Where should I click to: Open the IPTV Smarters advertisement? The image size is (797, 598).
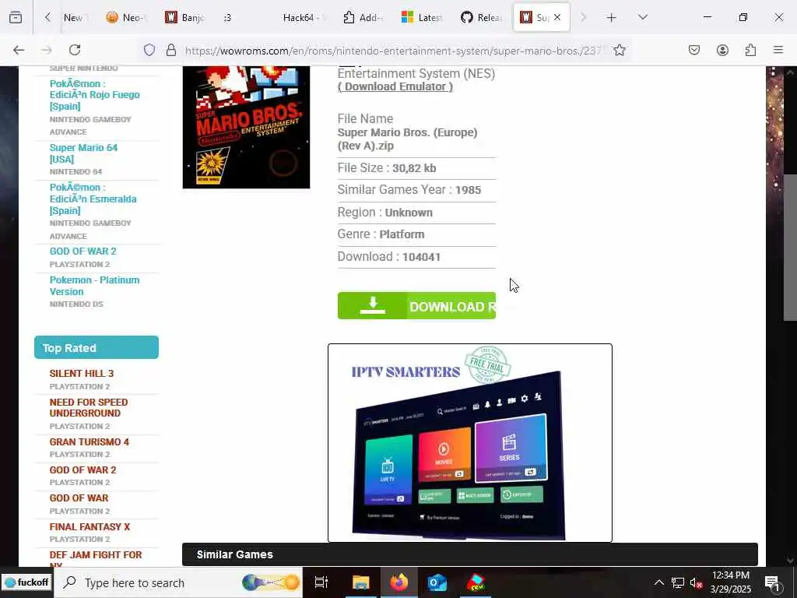470,443
